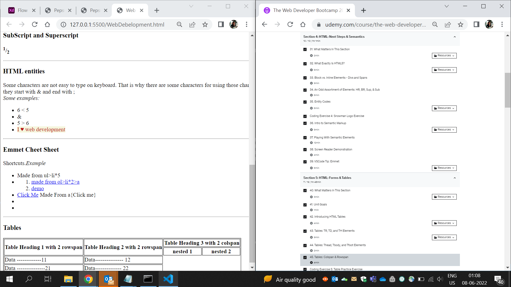Open the Resources dropdown for lecture 32

tap(444, 70)
